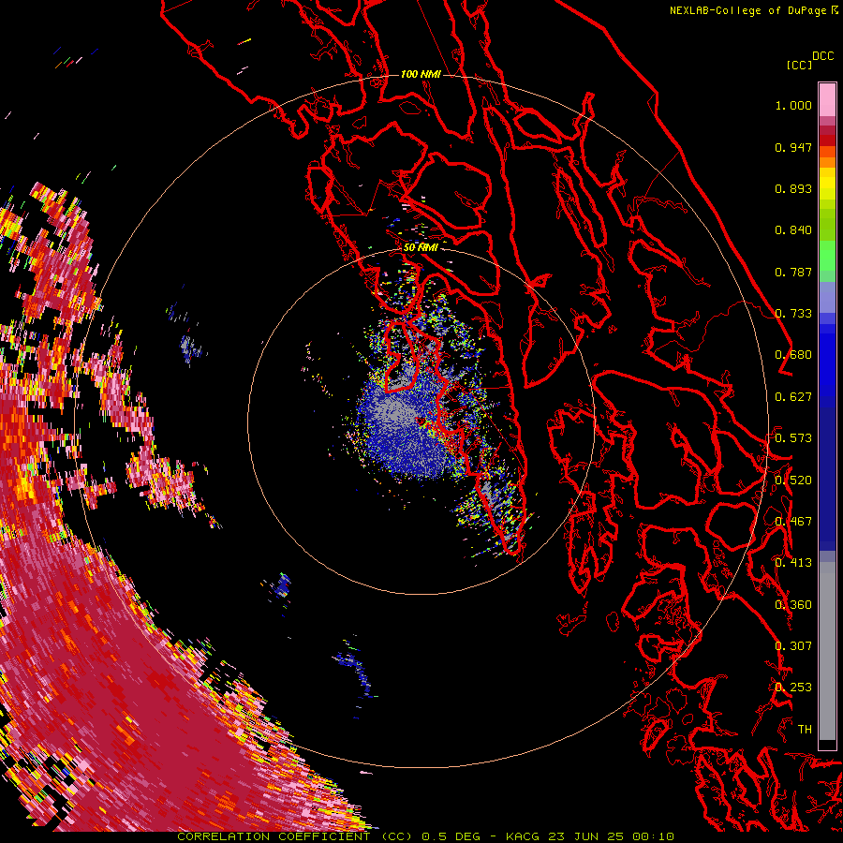
Task: Pick the yellow band on color bar
Action: pos(827,185)
